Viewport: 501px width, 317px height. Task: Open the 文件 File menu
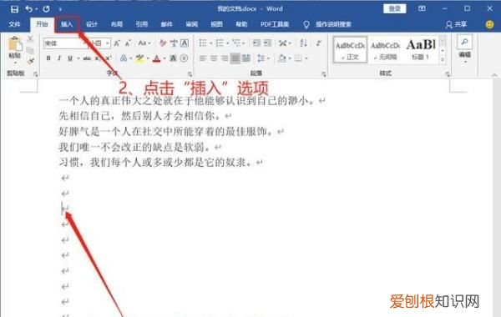pyautogui.click(x=14, y=24)
